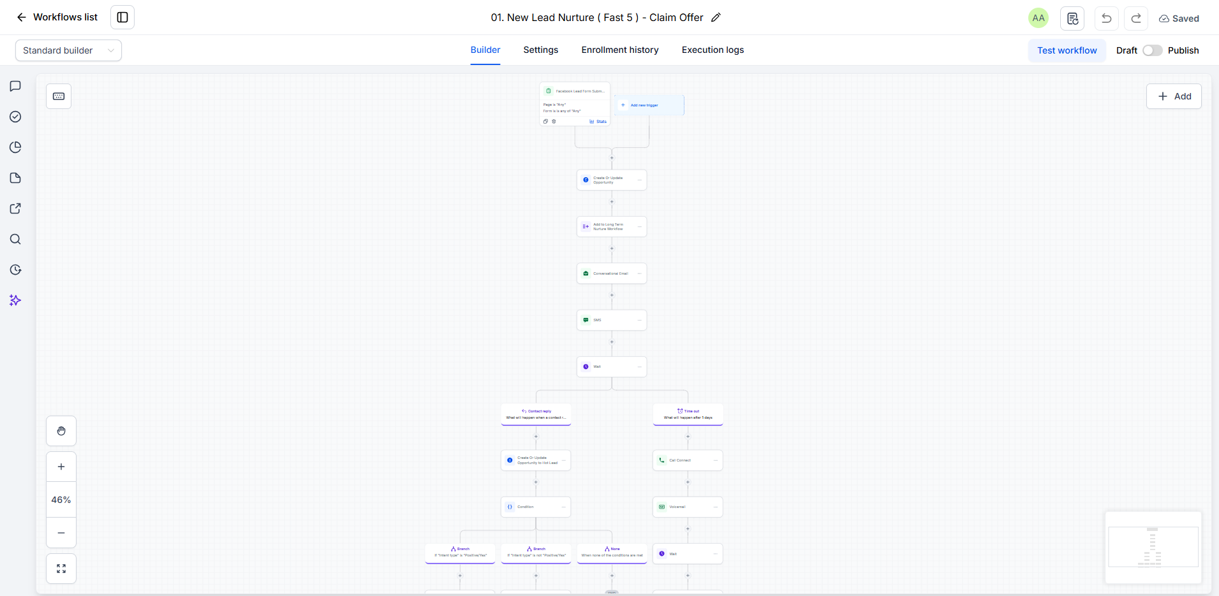Add step below Conversational Email

pyautogui.click(x=612, y=295)
